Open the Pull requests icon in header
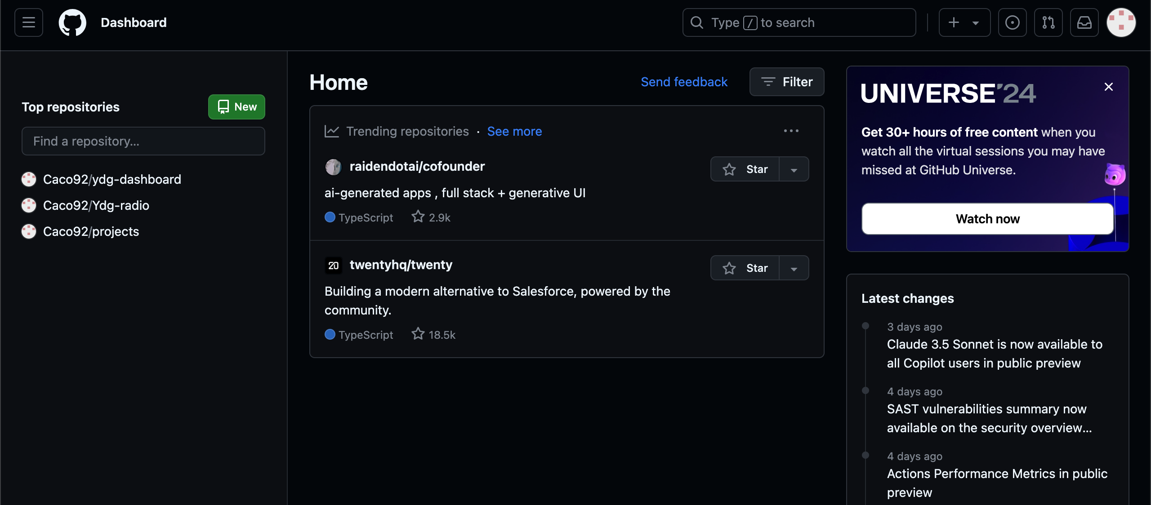1151x505 pixels. point(1048,22)
